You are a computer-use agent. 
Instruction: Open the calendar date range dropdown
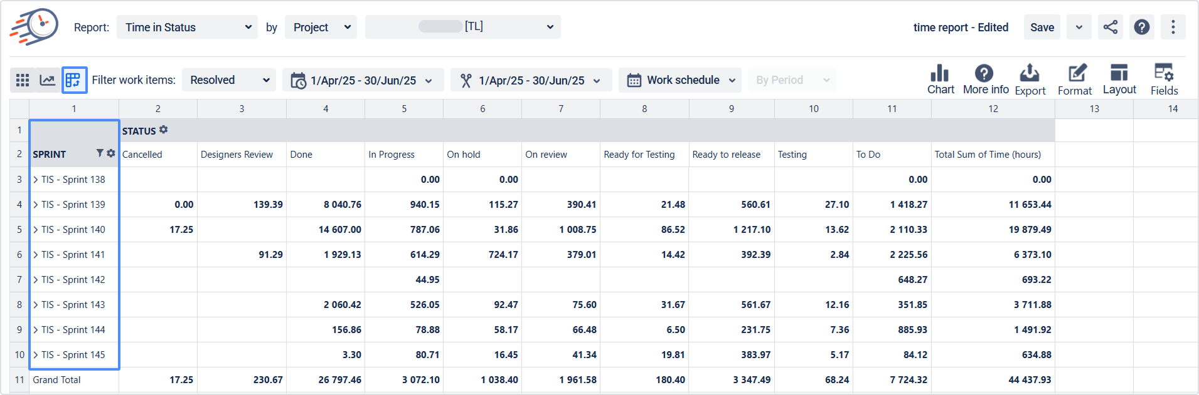pos(363,80)
